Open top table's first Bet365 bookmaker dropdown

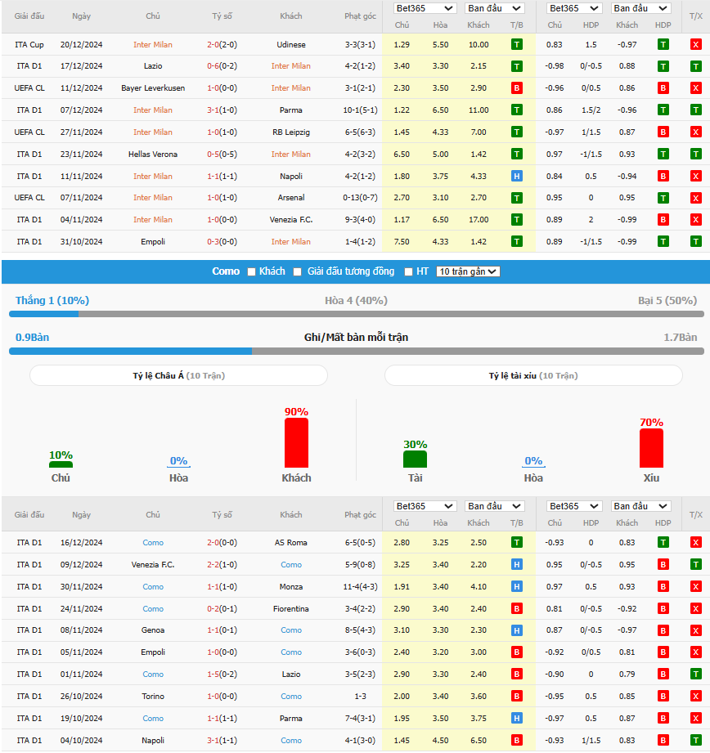pyautogui.click(x=425, y=8)
